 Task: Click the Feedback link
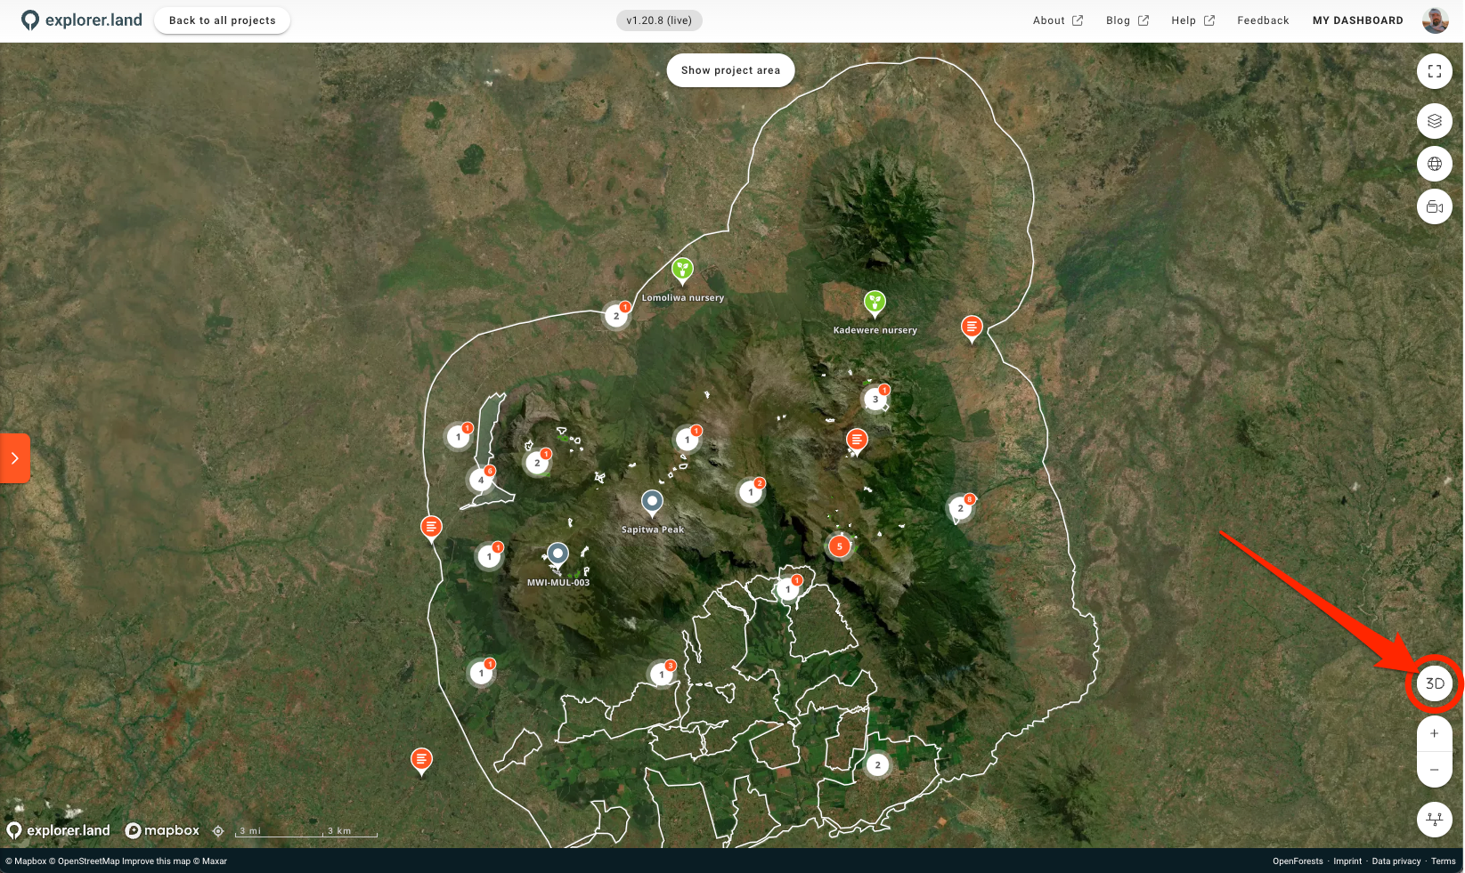tap(1262, 20)
